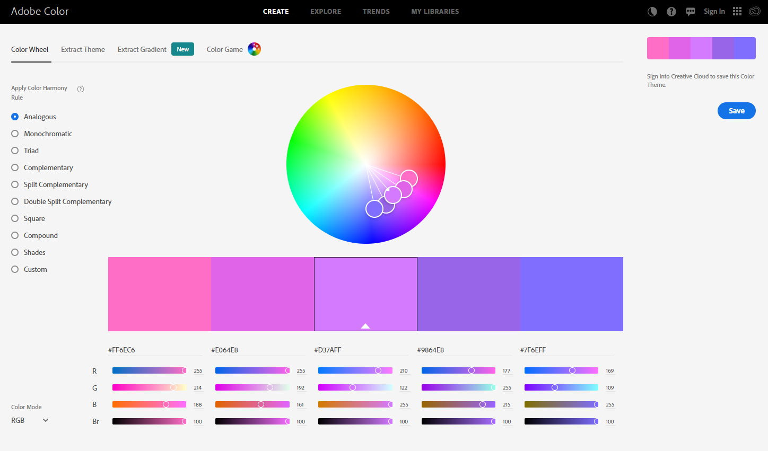Screen dimensions: 768x451
Task: Click the Save button
Action: pos(736,111)
